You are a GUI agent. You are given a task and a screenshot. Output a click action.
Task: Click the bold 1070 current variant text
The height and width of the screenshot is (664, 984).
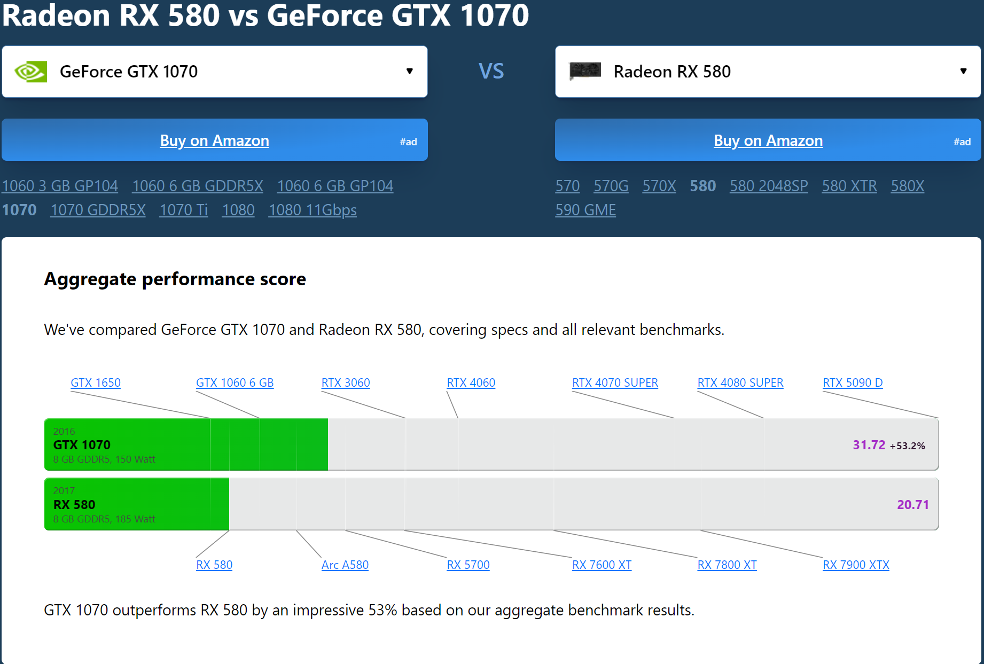(x=19, y=210)
